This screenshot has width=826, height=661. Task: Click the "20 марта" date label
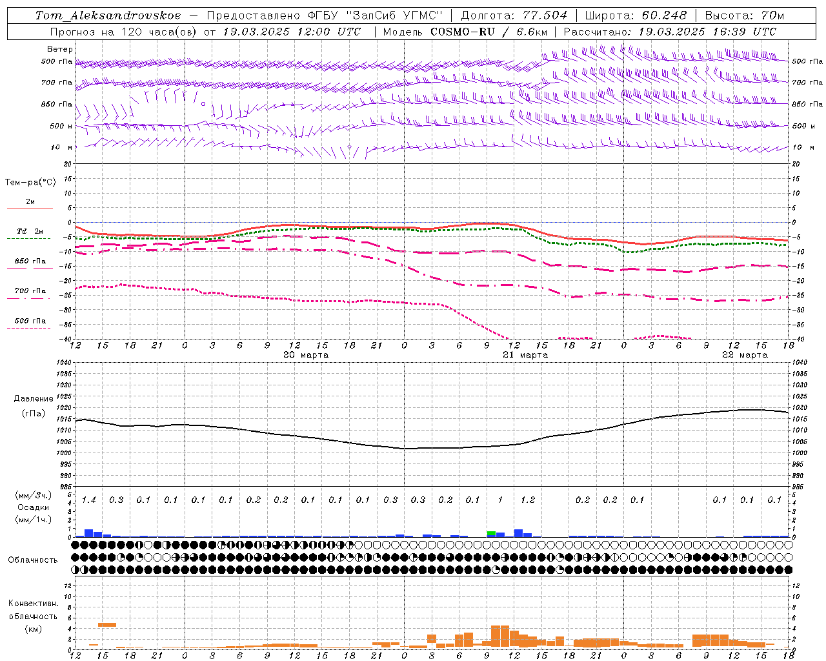tap(306, 355)
